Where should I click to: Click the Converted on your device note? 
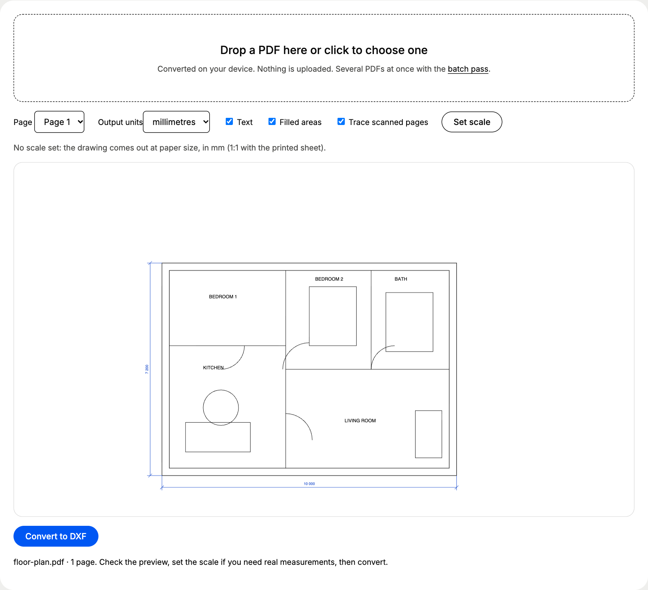pos(324,69)
